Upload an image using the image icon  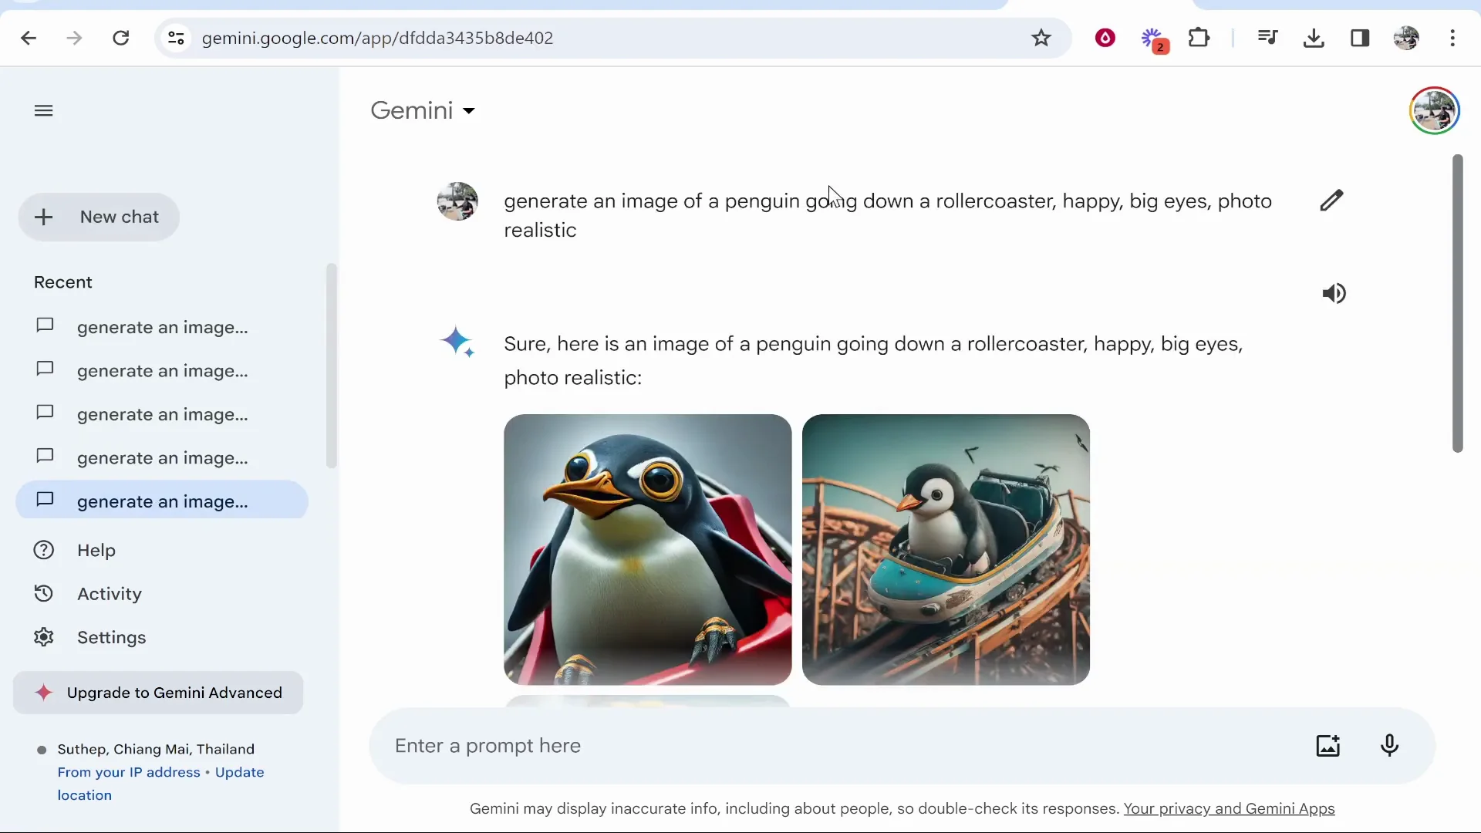coord(1328,745)
